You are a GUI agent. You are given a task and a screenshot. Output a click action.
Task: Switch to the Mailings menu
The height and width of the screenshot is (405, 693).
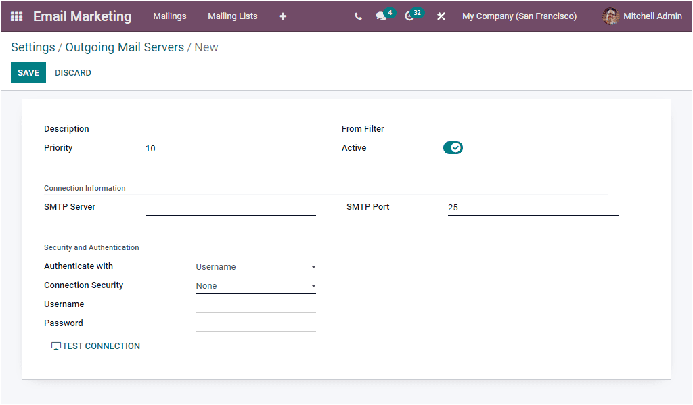pyautogui.click(x=169, y=16)
